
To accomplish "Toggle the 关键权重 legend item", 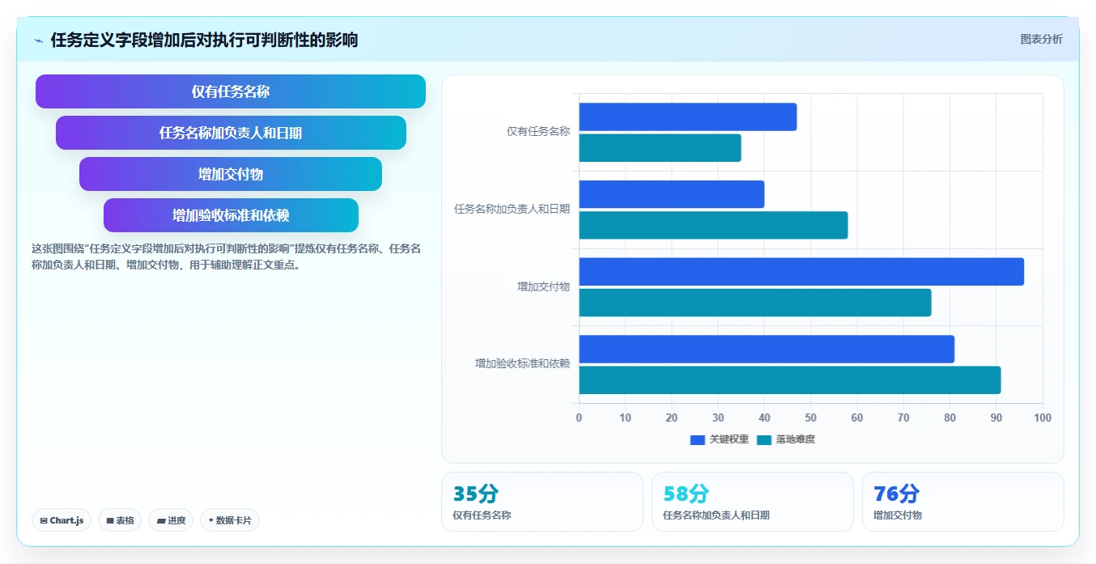I will (719, 439).
